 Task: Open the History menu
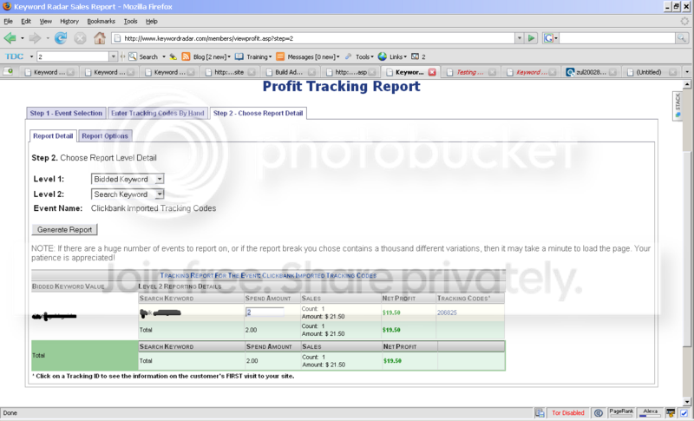point(69,21)
